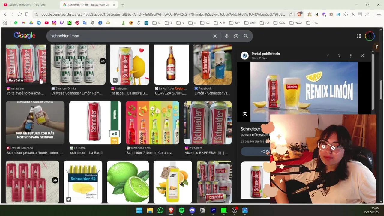The image size is (384, 216).
Task: Open the site settings icon in address bar
Action: 36,14
